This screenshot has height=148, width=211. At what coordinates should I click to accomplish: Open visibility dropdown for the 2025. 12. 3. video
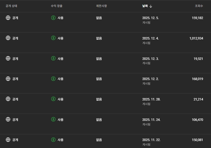coord(15,59)
